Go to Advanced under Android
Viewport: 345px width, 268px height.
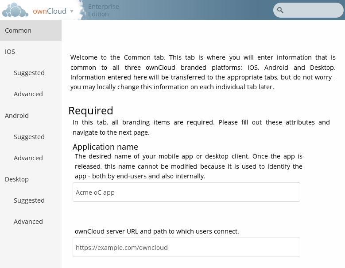[28, 158]
